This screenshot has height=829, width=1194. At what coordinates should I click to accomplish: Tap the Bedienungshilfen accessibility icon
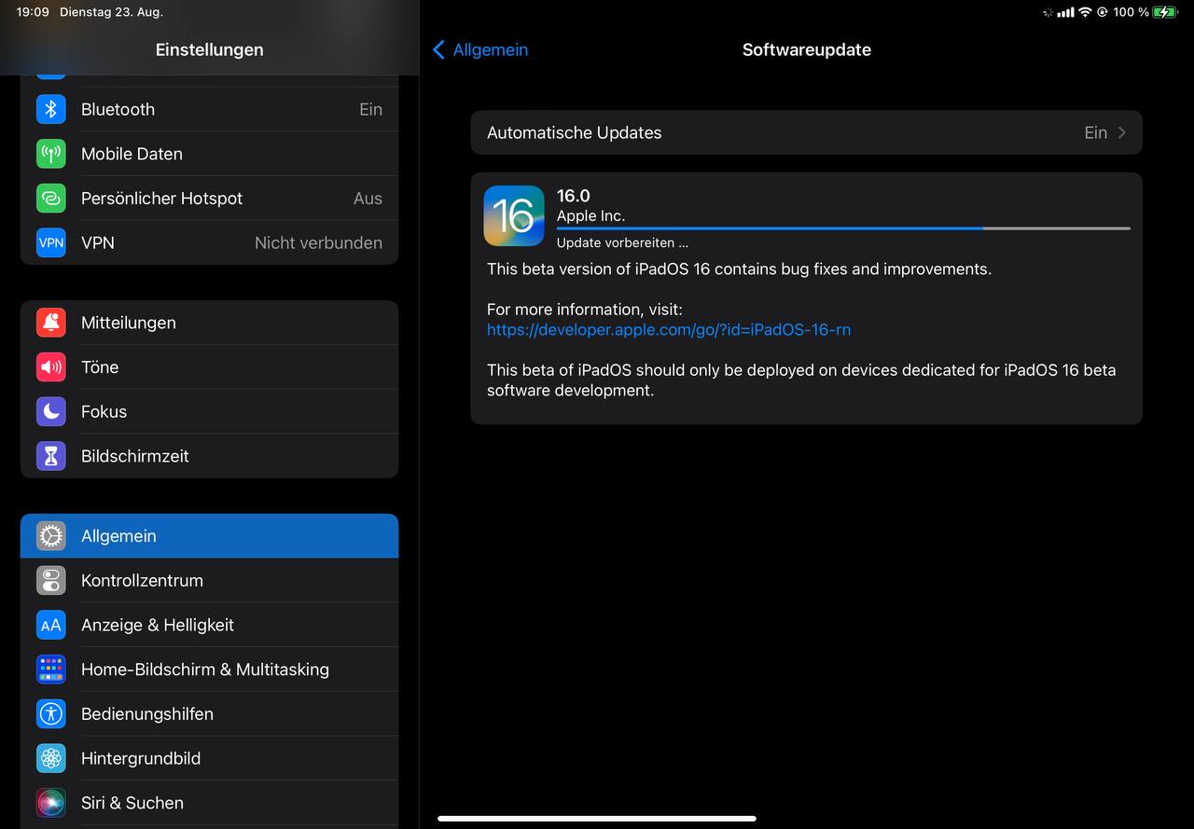coord(51,713)
